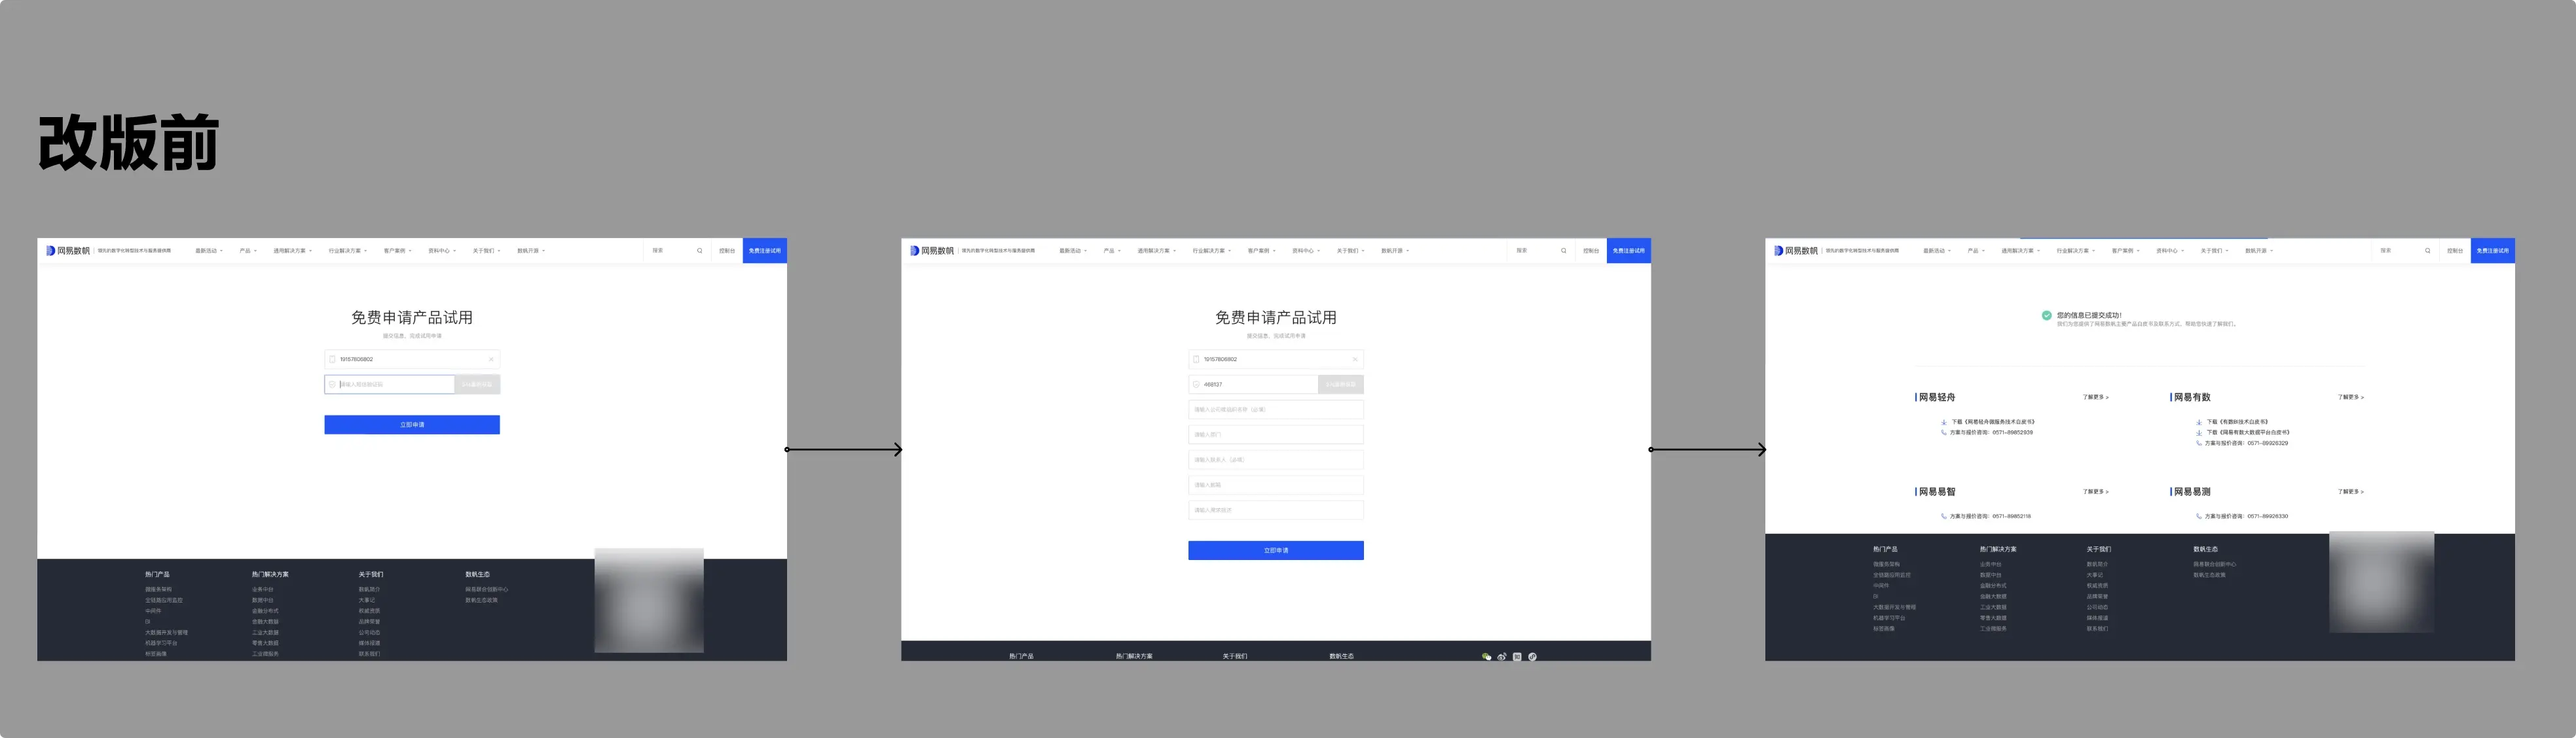
Task: Clear phone number with X in left screen
Action: click(x=491, y=359)
